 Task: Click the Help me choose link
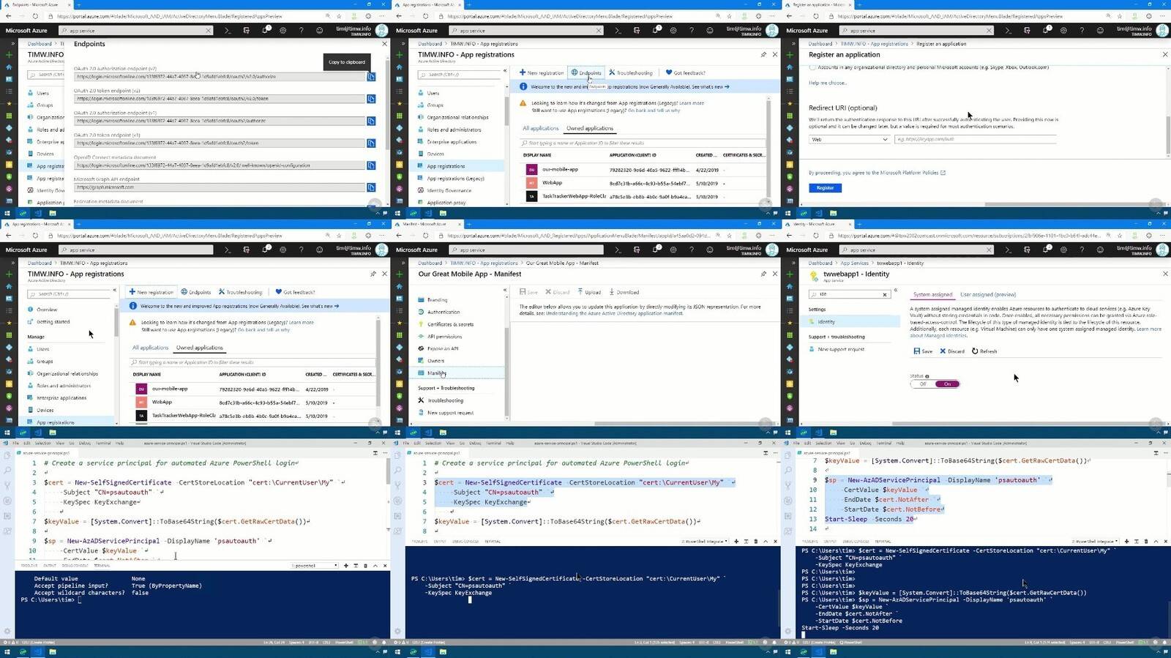[827, 83]
